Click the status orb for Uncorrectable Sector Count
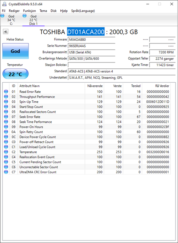Viewport: 178px width, 243px height. tap(6, 167)
